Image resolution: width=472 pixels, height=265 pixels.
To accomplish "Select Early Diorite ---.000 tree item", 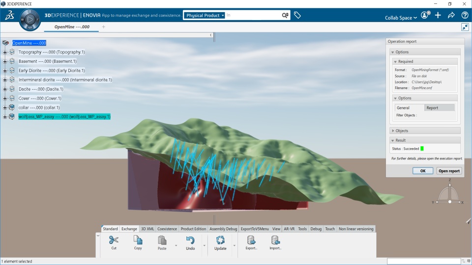I will [52, 71].
